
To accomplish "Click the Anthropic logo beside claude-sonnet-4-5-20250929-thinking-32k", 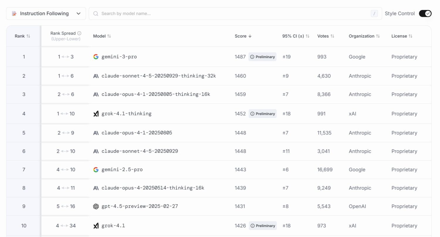I will coord(96,76).
